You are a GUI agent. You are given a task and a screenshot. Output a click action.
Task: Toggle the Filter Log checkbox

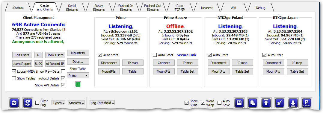[37, 103]
